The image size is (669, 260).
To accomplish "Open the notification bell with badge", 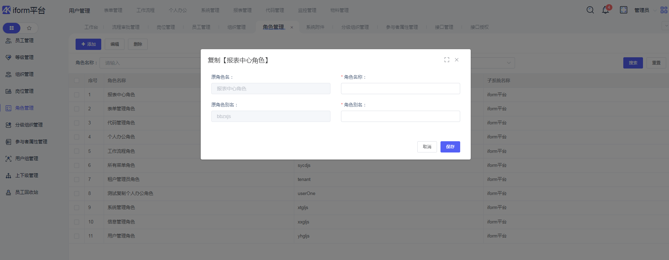I will 605,10.
